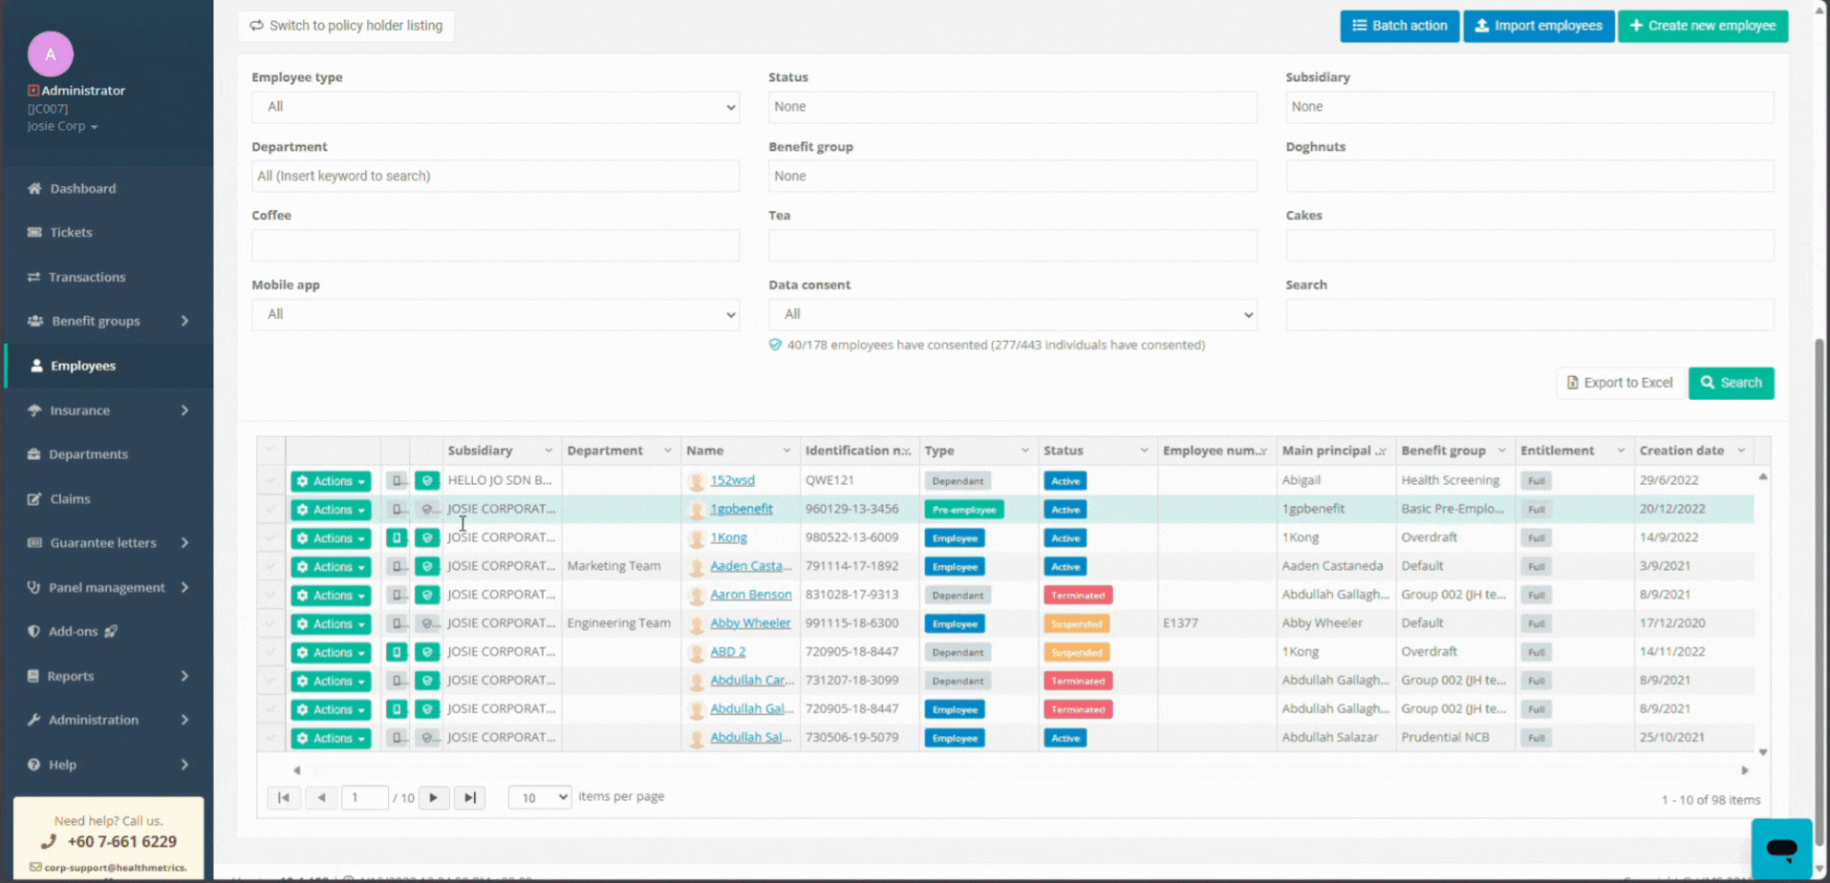Open the Employee type dropdown
1830x883 pixels.
click(495, 107)
